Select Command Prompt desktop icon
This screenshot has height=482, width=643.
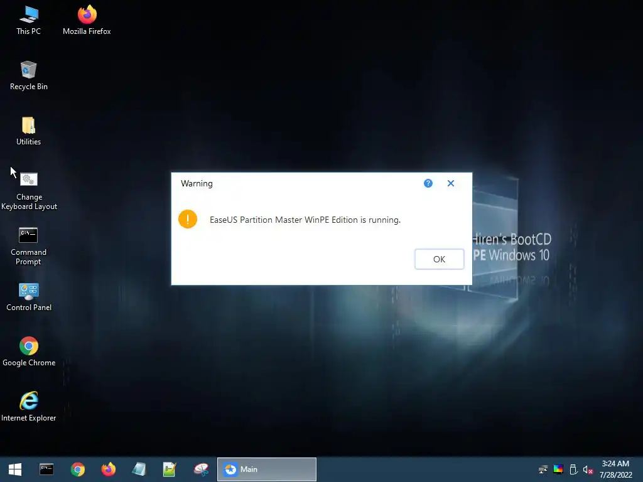click(29, 246)
